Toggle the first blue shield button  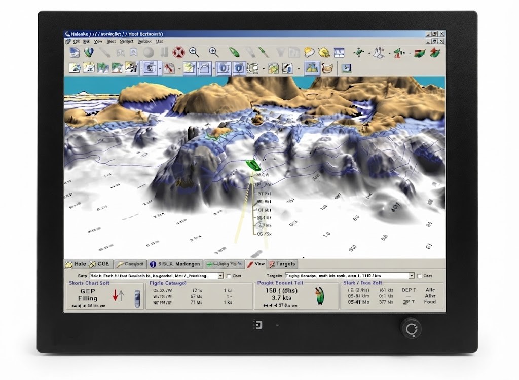224,68
